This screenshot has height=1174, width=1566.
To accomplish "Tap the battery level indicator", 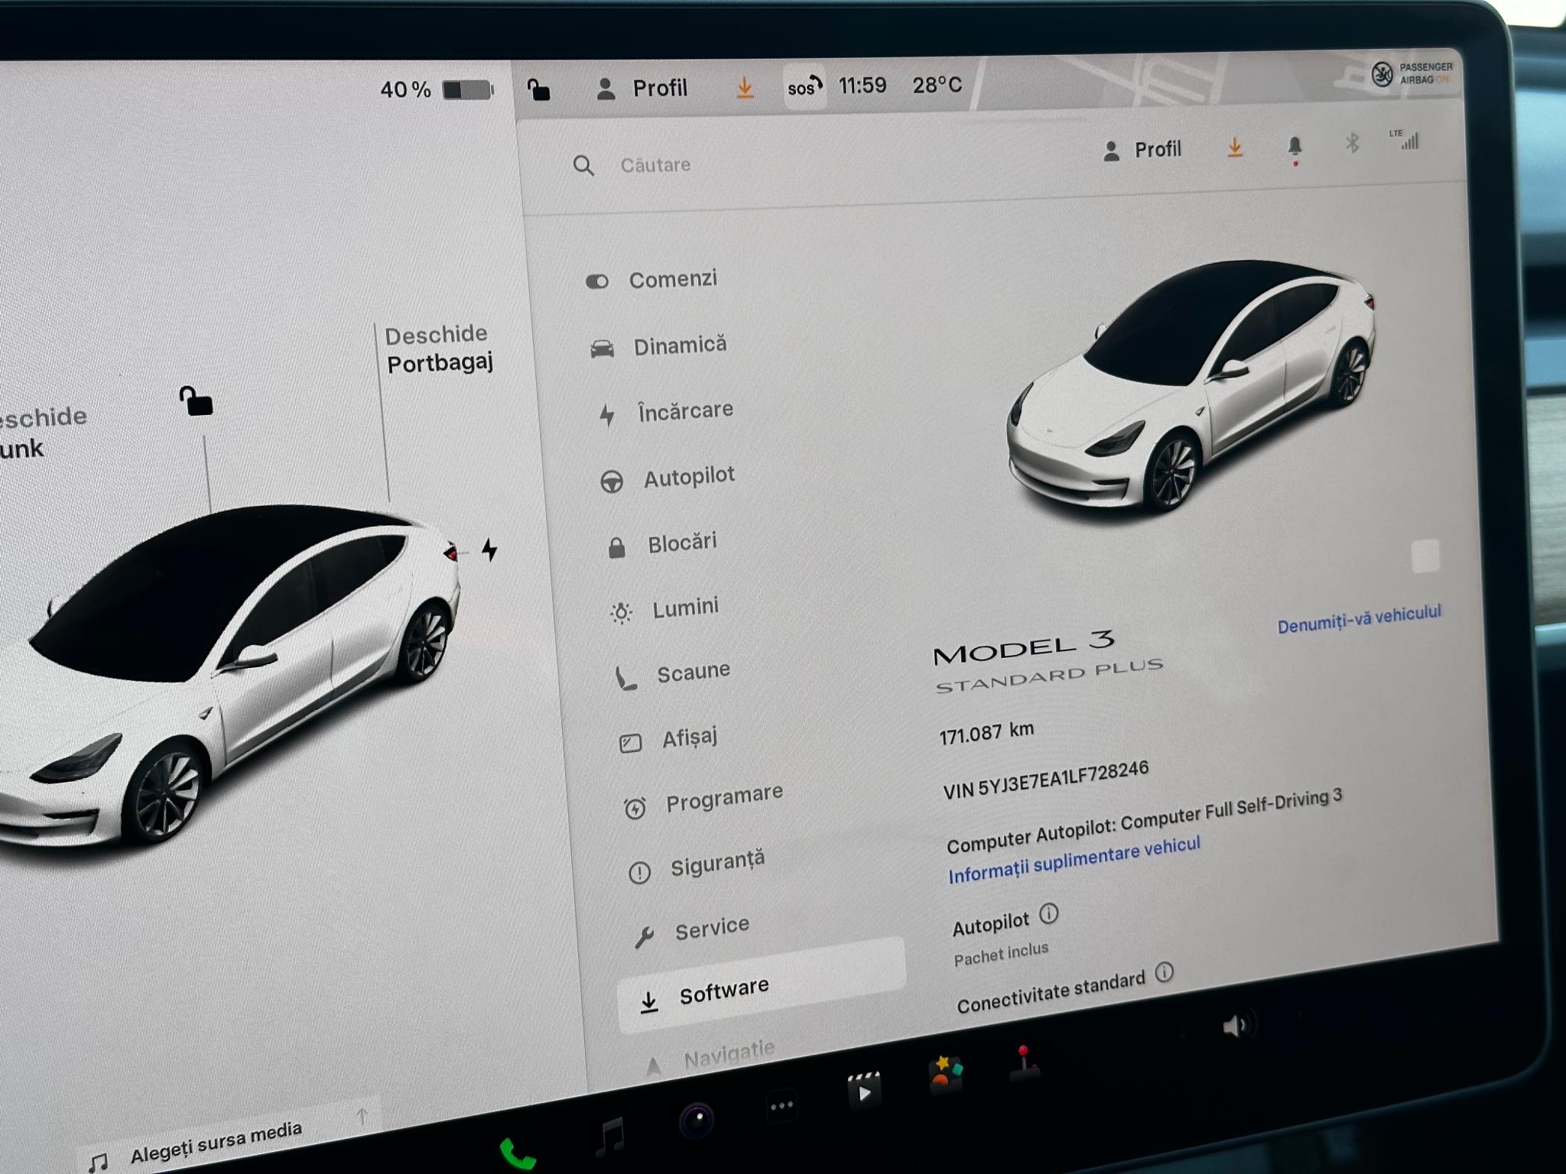I will [x=437, y=90].
